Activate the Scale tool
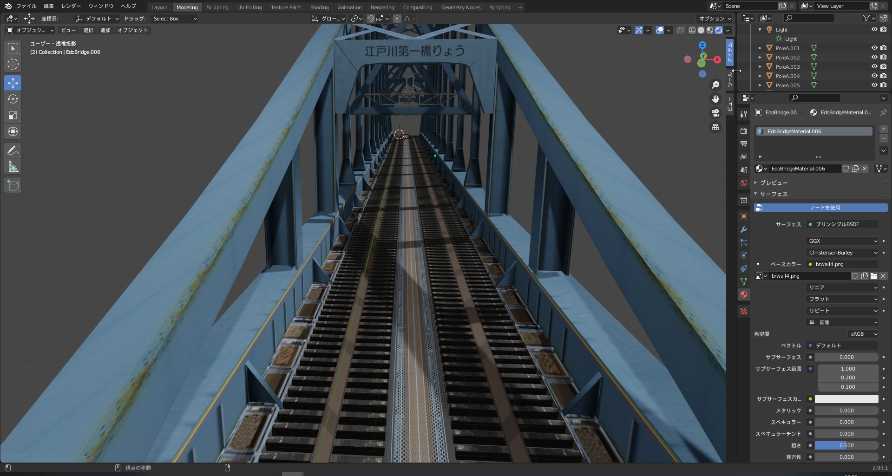The width and height of the screenshot is (892, 476). pos(13,116)
